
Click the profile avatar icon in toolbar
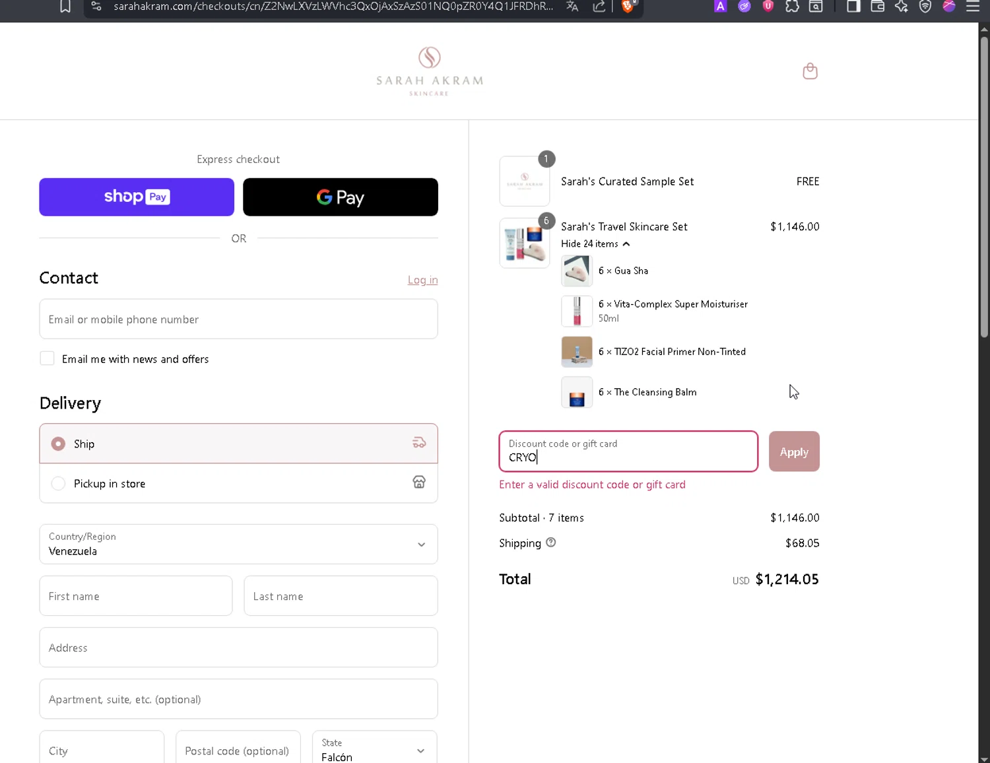pos(949,7)
